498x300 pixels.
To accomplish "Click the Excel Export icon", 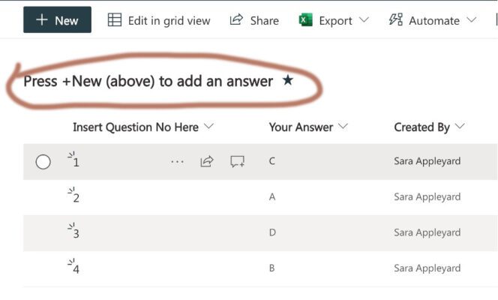I will coord(305,19).
